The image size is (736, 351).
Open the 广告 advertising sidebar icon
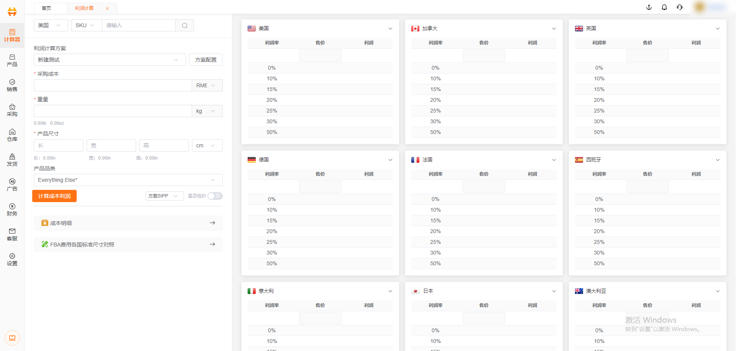click(12, 184)
